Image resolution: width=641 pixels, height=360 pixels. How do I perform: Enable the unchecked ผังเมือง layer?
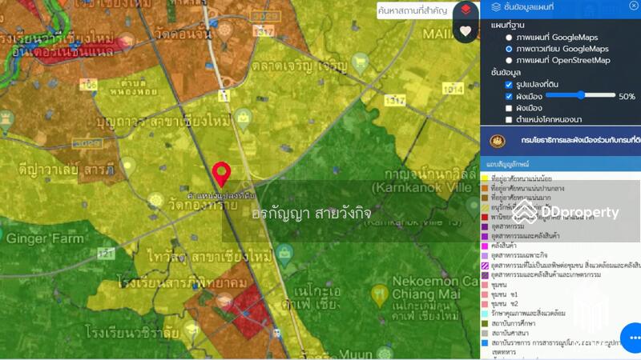pyautogui.click(x=509, y=108)
